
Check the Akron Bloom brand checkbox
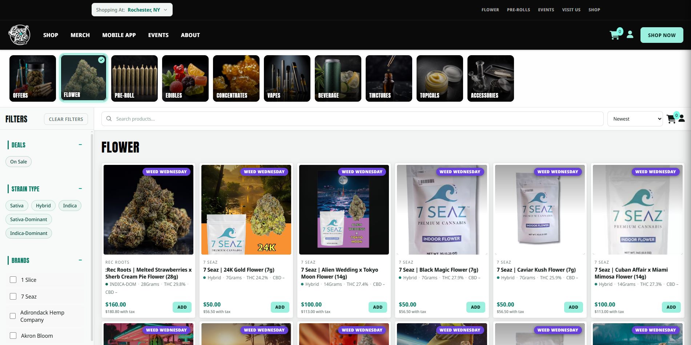(13, 336)
